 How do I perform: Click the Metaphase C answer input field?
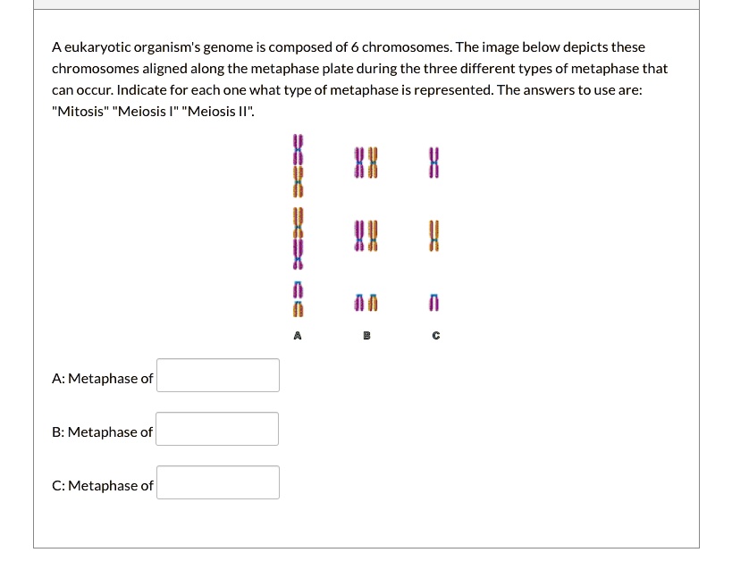pos(217,482)
